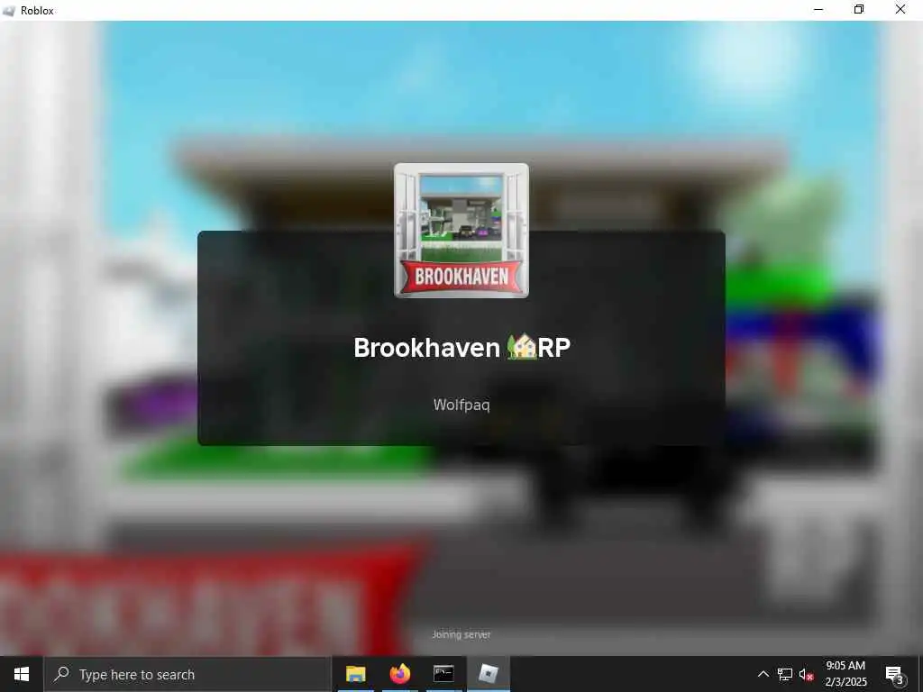923x692 pixels.
Task: Close the Roblox window
Action: [900, 10]
